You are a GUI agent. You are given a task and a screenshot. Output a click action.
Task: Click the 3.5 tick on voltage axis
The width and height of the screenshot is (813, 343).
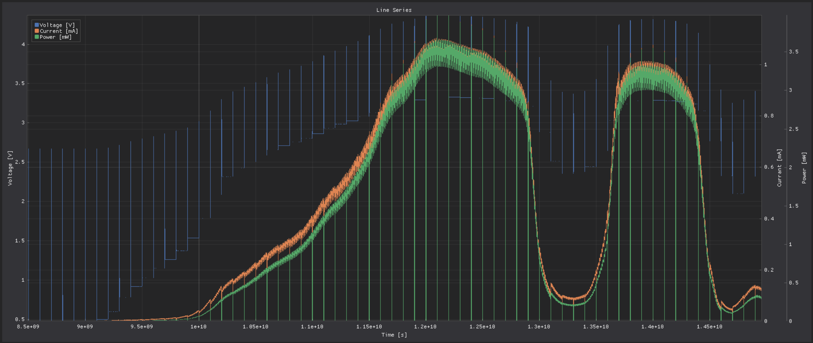tap(20, 83)
